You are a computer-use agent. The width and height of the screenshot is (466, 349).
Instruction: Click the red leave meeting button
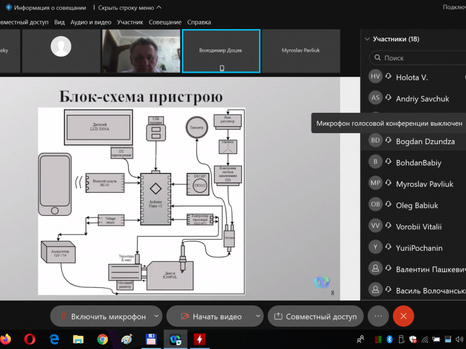(x=403, y=316)
